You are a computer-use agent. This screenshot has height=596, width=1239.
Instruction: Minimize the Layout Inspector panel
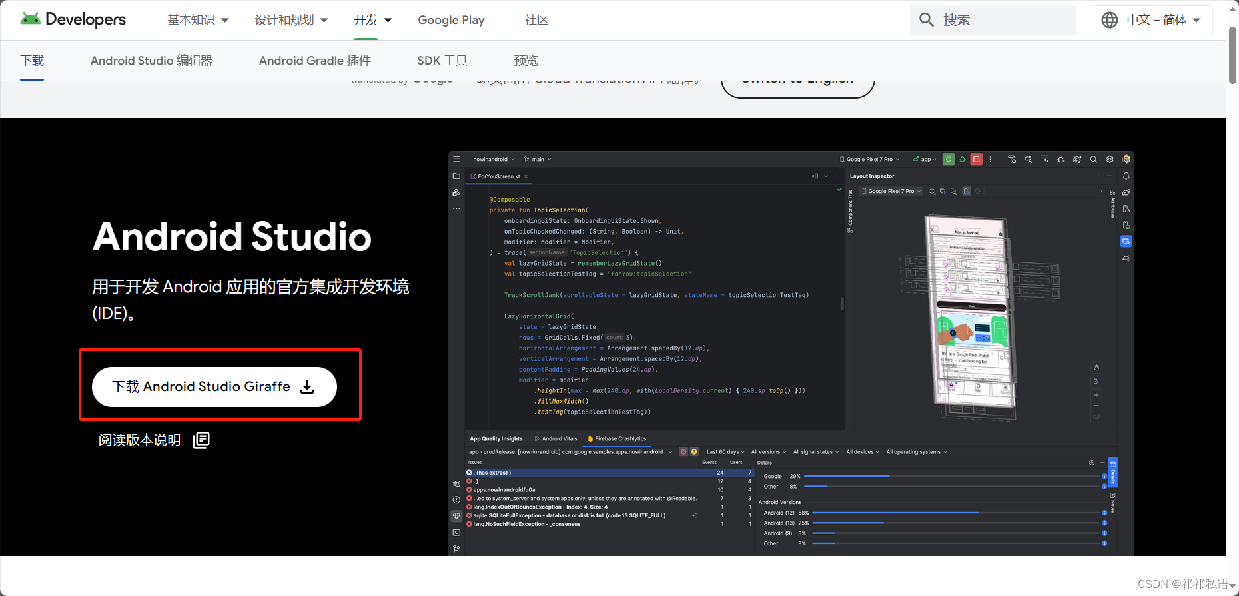click(1109, 176)
